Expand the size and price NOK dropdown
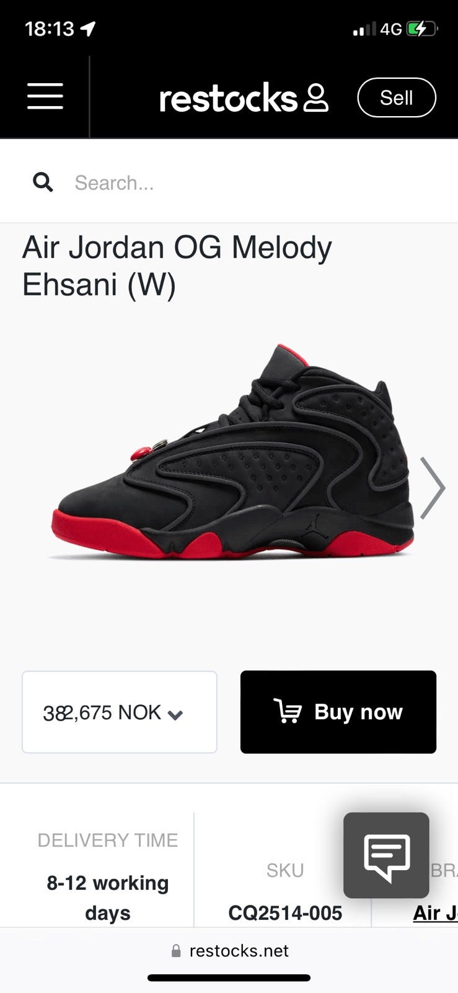Image resolution: width=458 pixels, height=993 pixels. [120, 712]
